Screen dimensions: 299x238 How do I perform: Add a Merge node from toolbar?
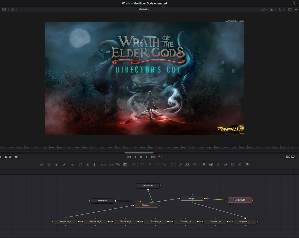(103, 165)
